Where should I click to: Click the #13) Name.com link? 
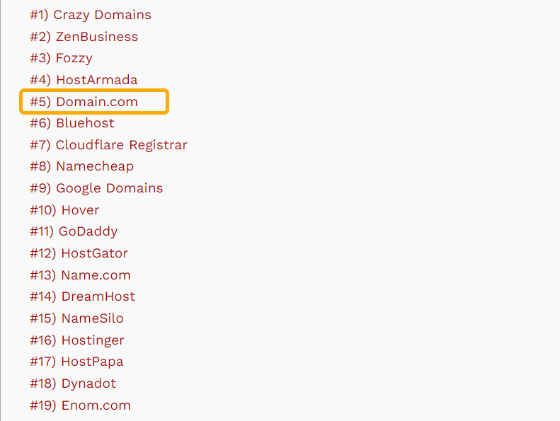tap(81, 275)
